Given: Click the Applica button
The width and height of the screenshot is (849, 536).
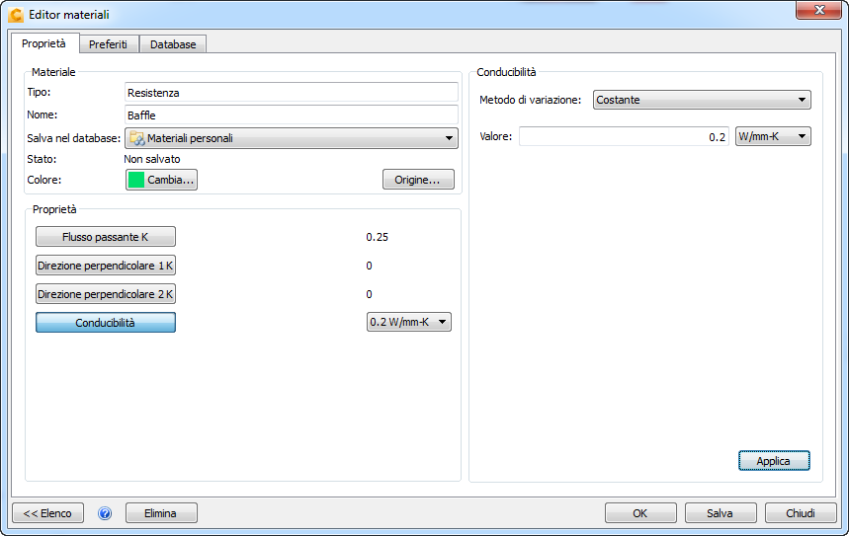Looking at the screenshot, I should [x=774, y=461].
